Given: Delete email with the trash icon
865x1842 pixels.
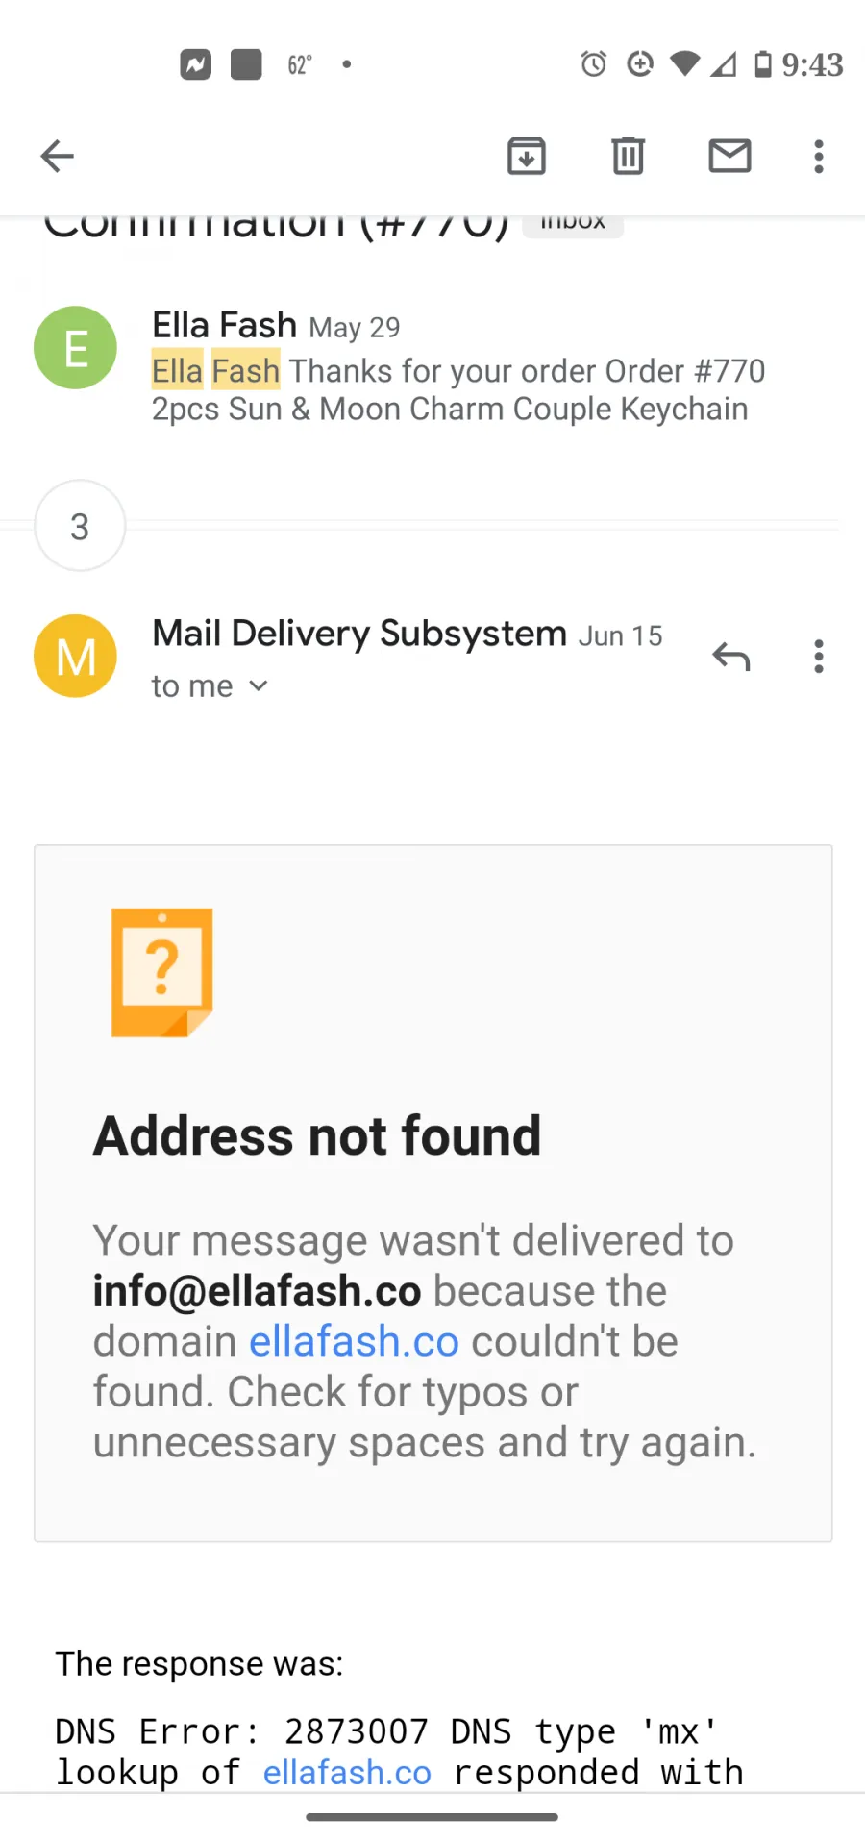Looking at the screenshot, I should [629, 156].
